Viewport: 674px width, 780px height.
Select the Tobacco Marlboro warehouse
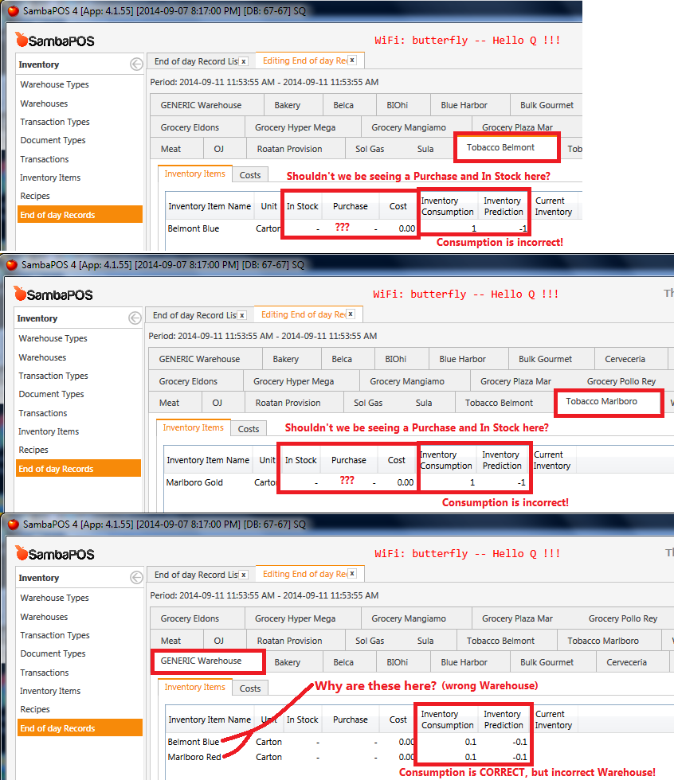[608, 403]
